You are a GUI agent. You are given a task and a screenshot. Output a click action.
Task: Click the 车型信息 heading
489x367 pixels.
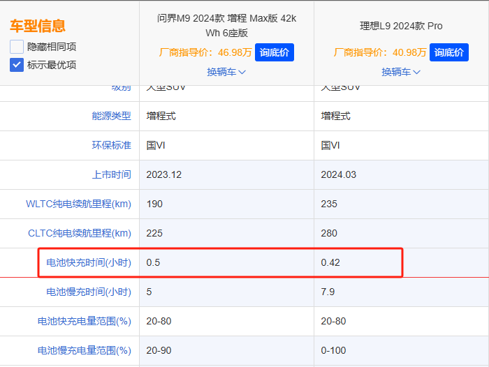[38, 27]
